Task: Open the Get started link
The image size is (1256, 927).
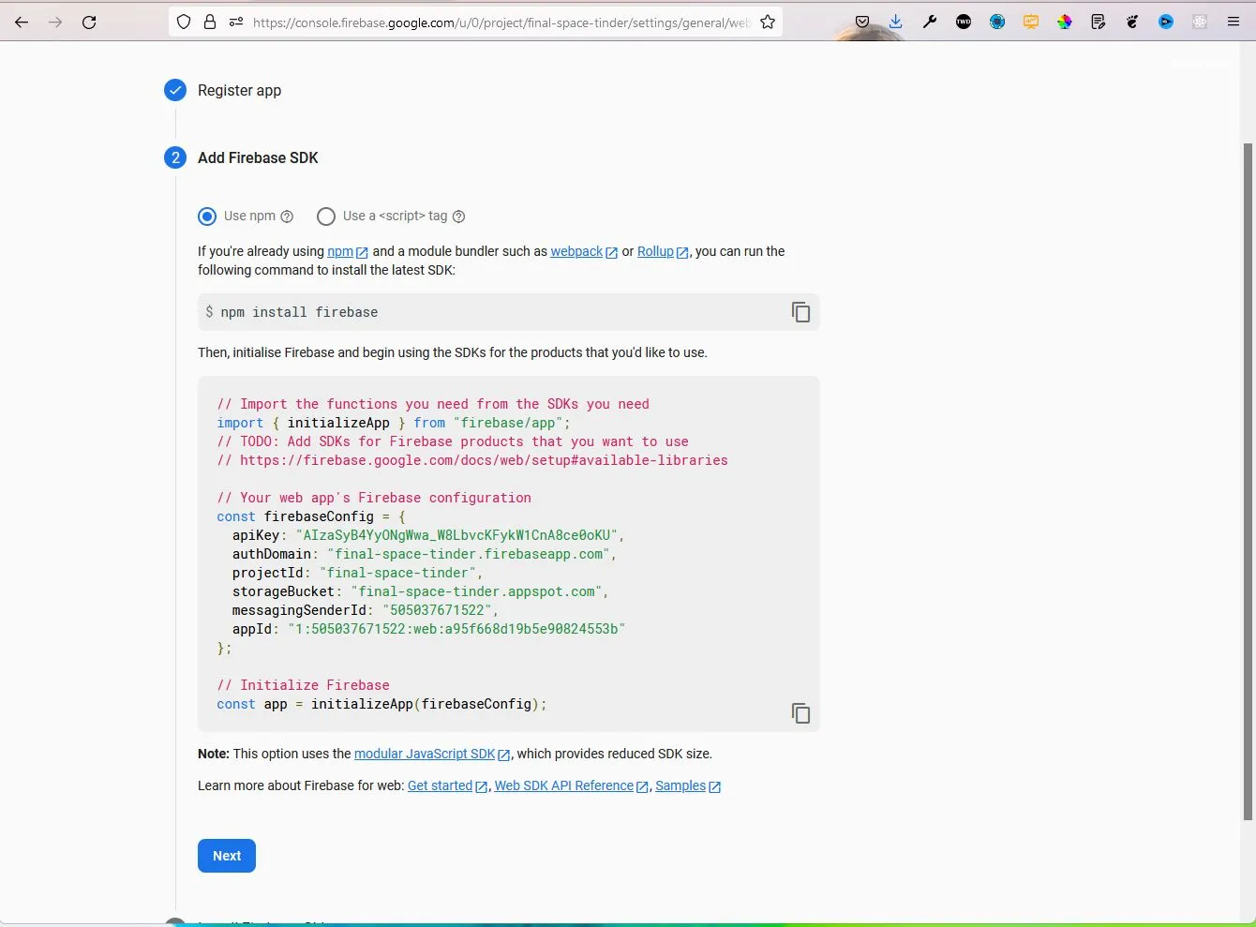Action: (x=447, y=785)
